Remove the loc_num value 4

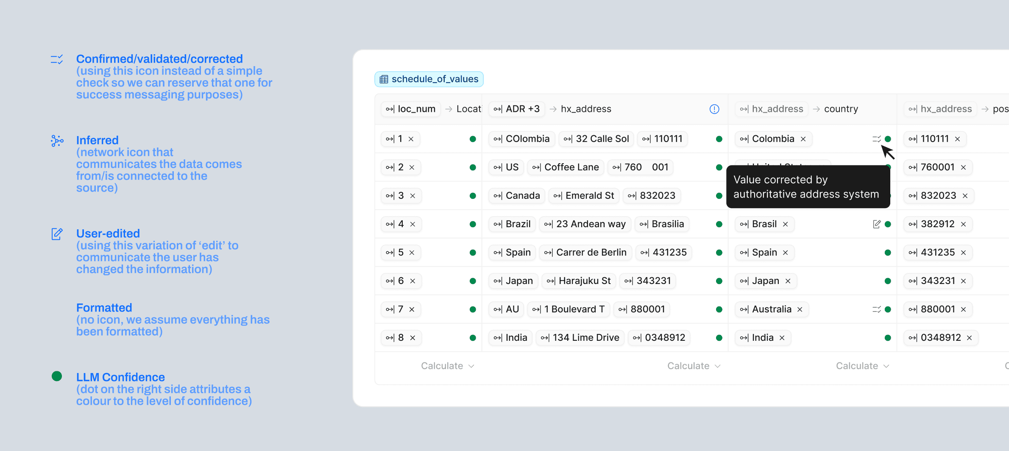pyautogui.click(x=413, y=224)
